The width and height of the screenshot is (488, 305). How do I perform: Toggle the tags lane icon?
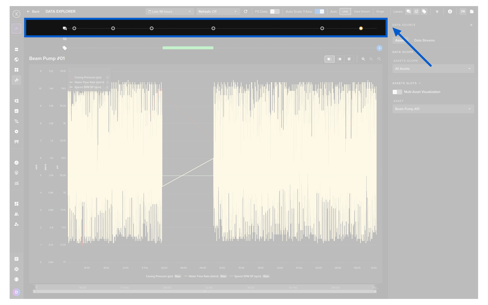click(x=424, y=11)
